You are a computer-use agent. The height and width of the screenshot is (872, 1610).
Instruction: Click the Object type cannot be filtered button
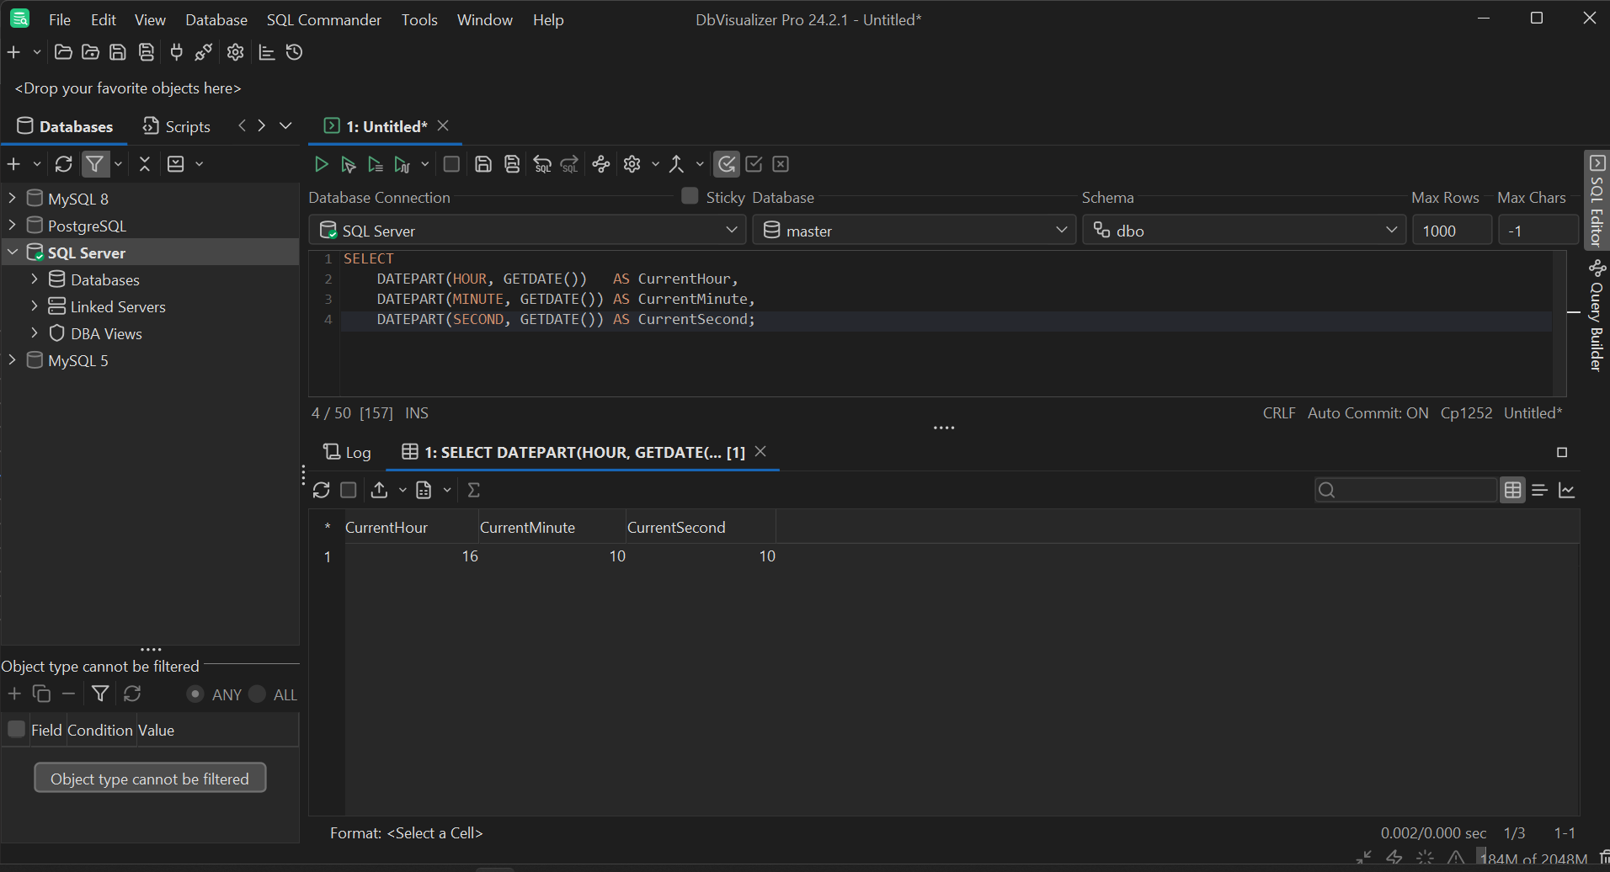pos(150,778)
